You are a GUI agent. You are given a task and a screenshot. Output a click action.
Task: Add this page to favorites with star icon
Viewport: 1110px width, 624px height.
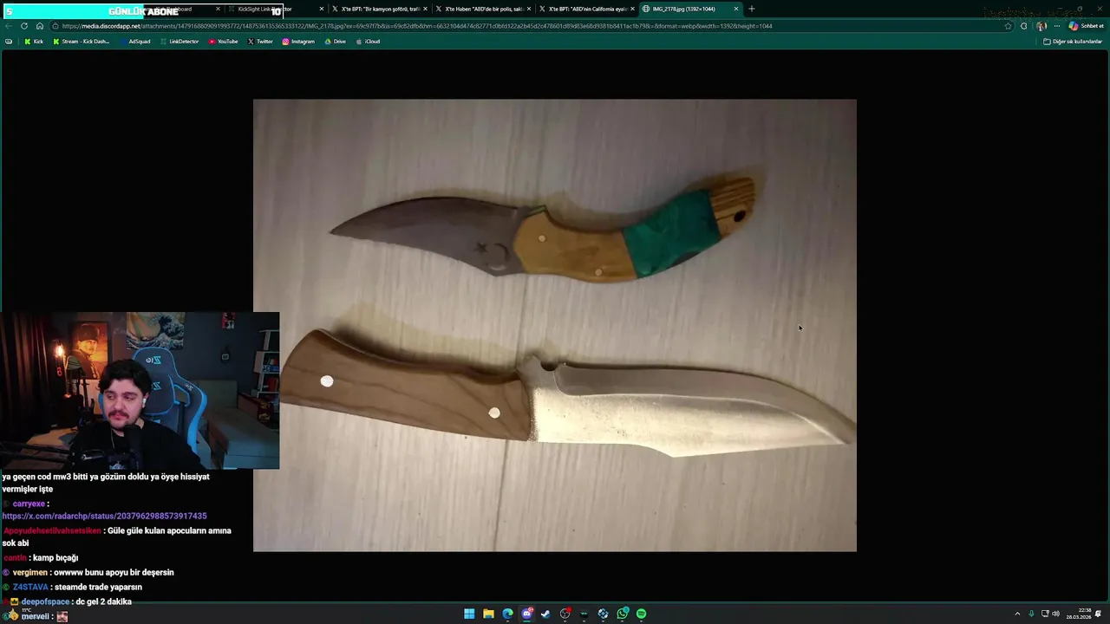pyautogui.click(x=1008, y=26)
